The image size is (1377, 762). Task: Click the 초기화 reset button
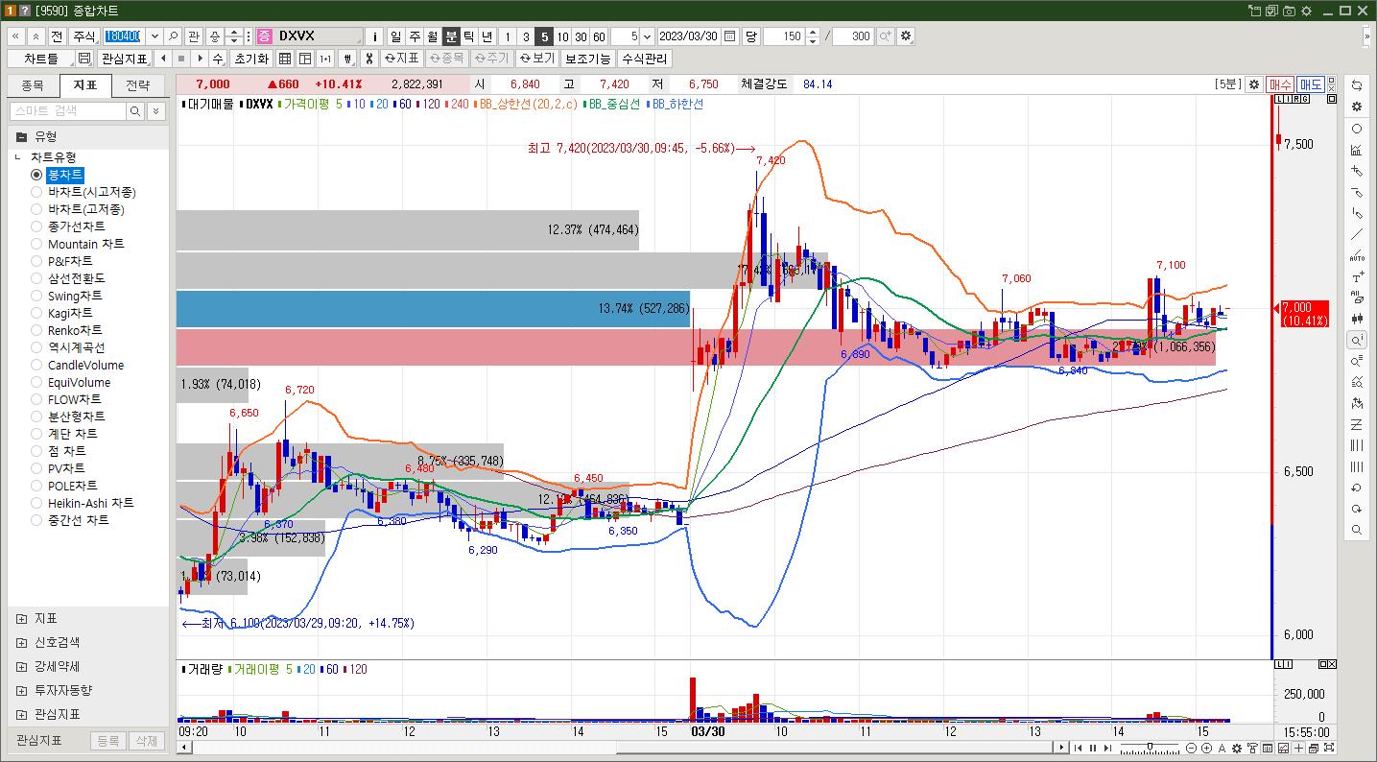pyautogui.click(x=251, y=59)
